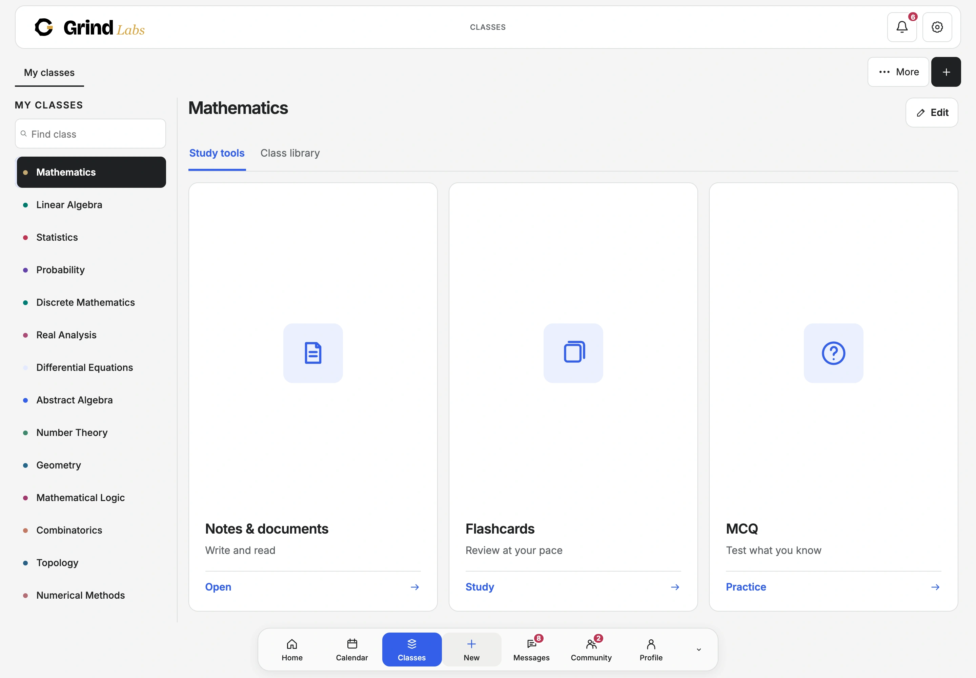Select Linear Algebra class
The width and height of the screenshot is (976, 678).
(x=90, y=205)
